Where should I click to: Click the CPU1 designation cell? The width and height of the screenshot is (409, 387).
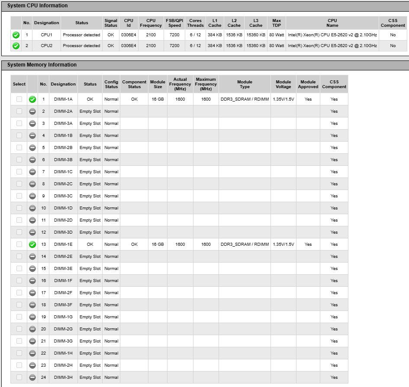46,35
